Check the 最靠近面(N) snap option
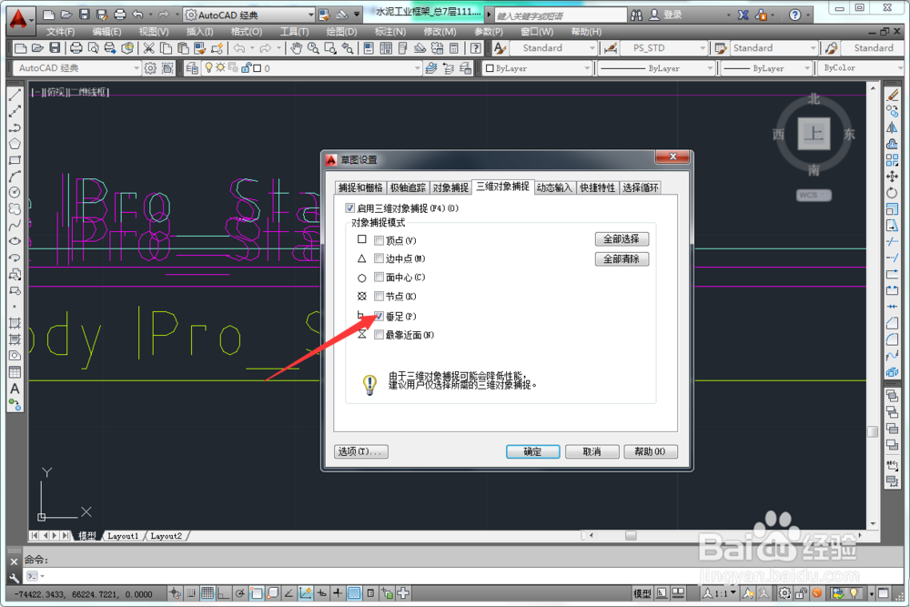This screenshot has height=607, width=910. point(379,335)
